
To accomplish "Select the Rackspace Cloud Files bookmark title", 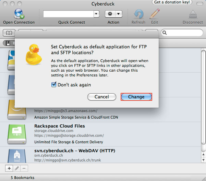I will [60, 126].
